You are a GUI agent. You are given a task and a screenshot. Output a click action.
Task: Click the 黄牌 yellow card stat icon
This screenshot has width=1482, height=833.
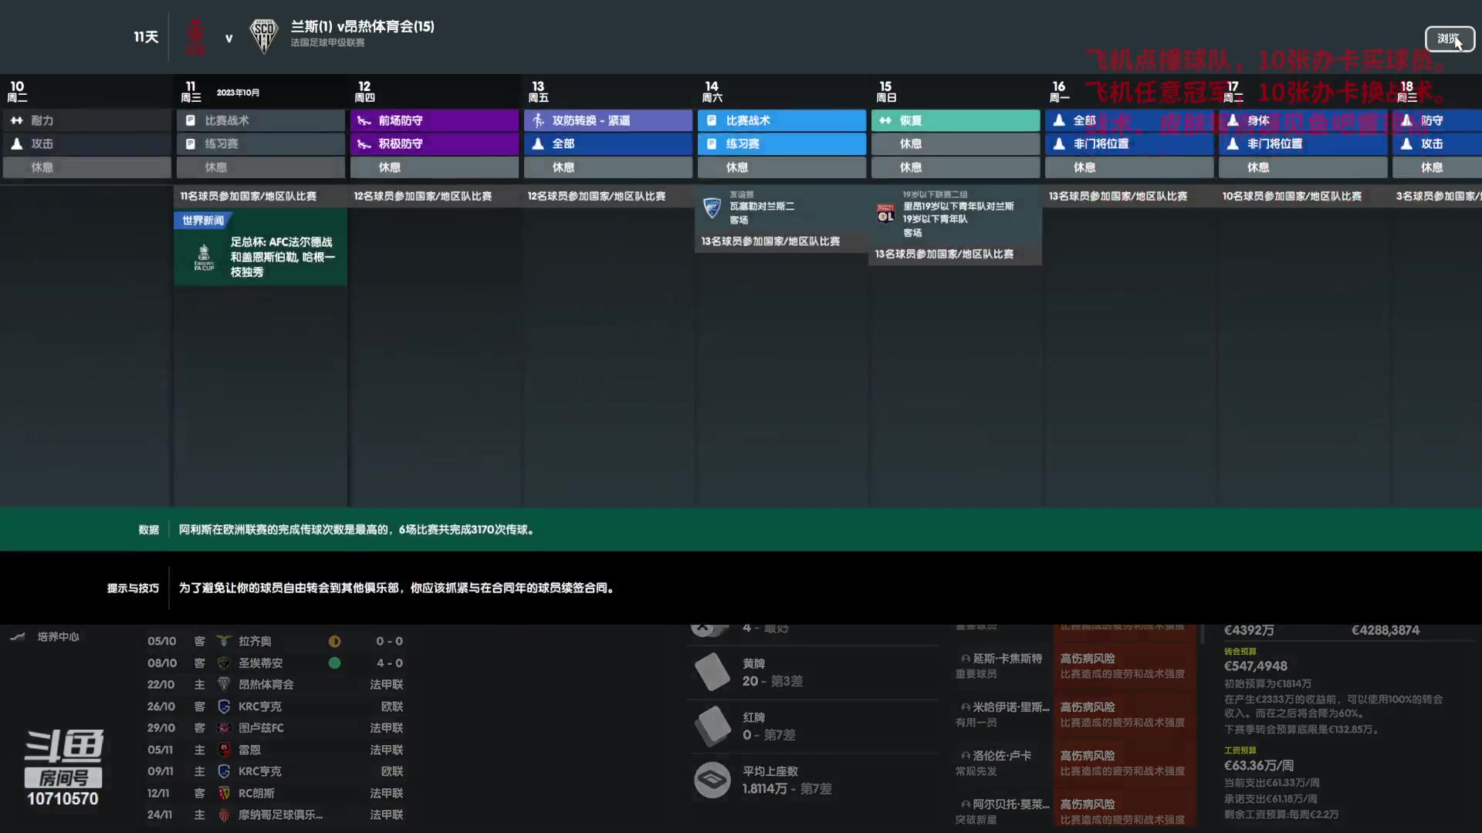tap(712, 672)
